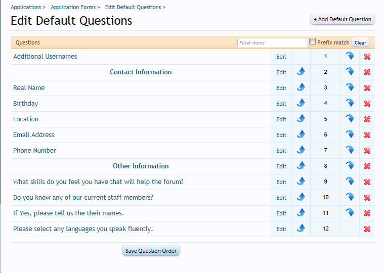
Task: Move Additional Usernames question down
Action: coord(350,56)
